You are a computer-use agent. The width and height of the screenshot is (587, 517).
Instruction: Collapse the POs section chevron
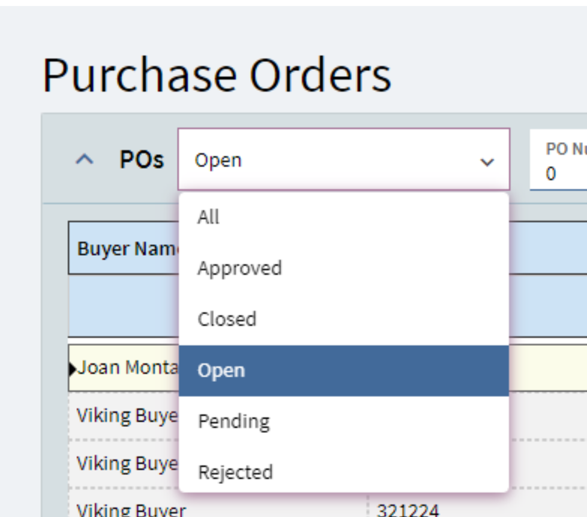point(84,160)
